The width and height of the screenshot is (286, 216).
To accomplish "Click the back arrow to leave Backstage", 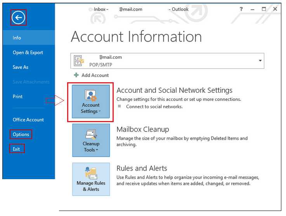I will 18,17.
